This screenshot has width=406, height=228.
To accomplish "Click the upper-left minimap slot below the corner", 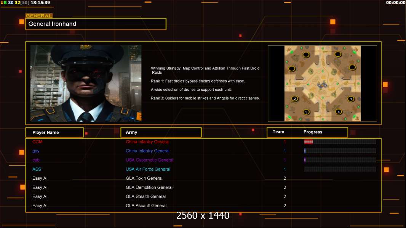I will 292,69.
